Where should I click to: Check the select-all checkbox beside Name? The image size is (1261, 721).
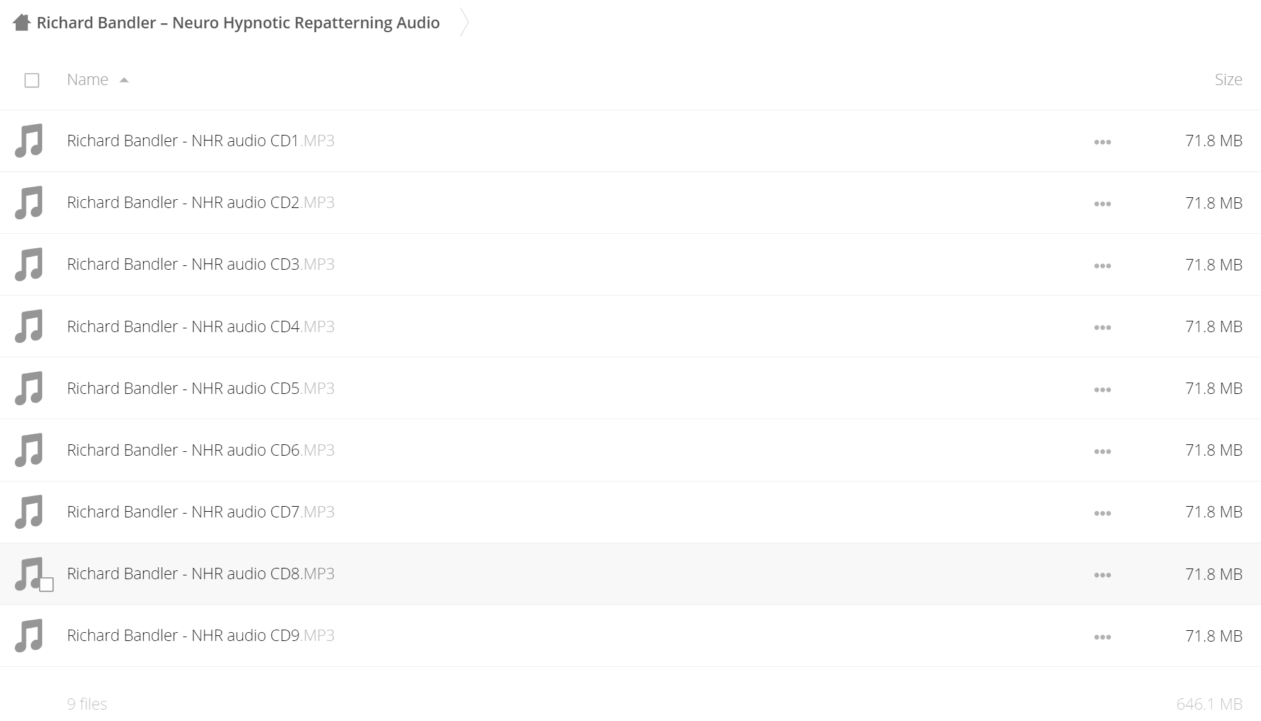pos(32,80)
